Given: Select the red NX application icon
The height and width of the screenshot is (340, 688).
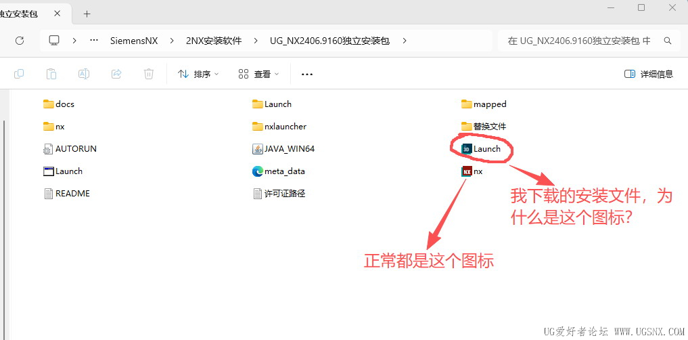Looking at the screenshot, I should pos(467,171).
